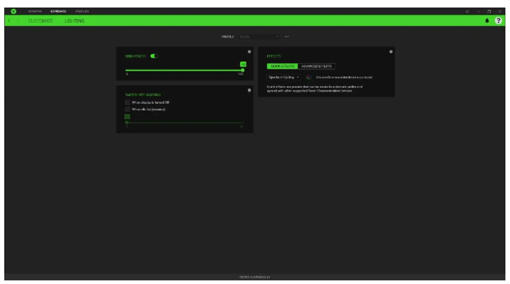Minimize the Razer Synapse window
Viewport: 510px width, 284px height.
coord(478,11)
